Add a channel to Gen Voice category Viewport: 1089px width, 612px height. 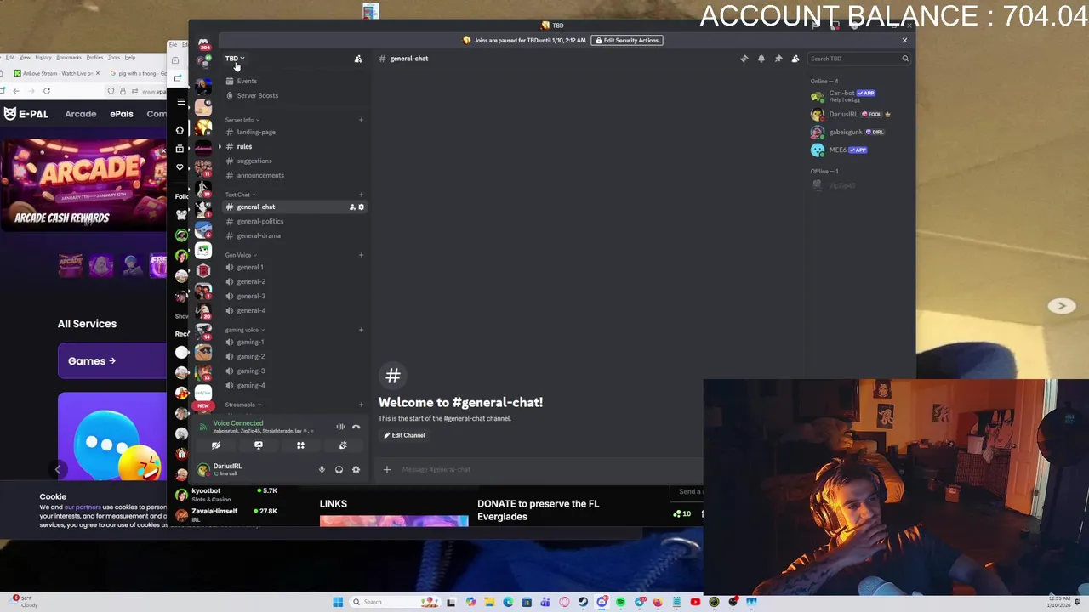point(361,255)
